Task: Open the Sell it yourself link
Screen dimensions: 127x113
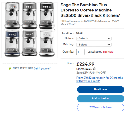Action: click(42, 68)
